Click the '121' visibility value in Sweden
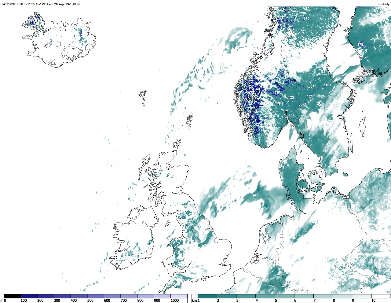Image resolution: width=391 pixels, height=303 pixels. point(310,96)
